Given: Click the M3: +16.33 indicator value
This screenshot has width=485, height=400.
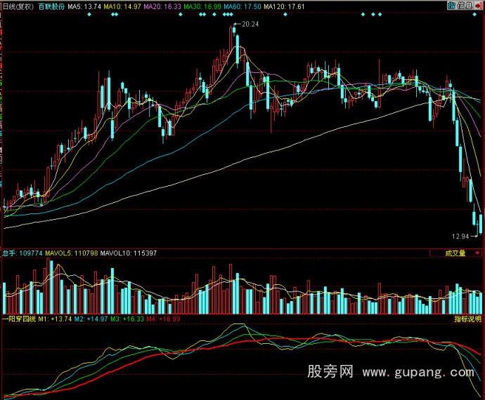Looking at the screenshot, I should [x=127, y=319].
